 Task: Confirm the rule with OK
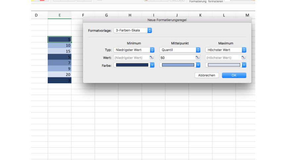234,75
